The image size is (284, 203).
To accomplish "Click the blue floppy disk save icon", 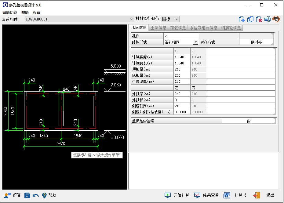I will 27,195.
